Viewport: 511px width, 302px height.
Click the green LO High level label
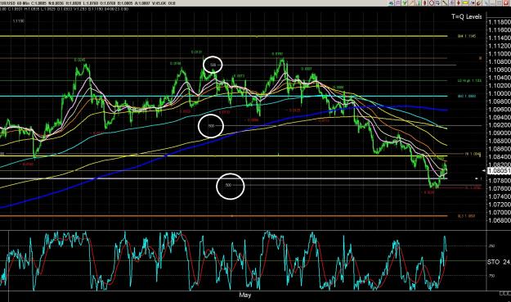point(469,80)
